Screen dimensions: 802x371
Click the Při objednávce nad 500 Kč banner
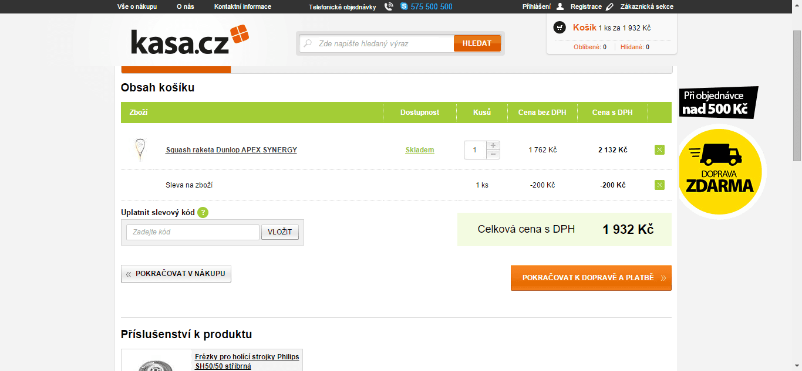pyautogui.click(x=719, y=103)
